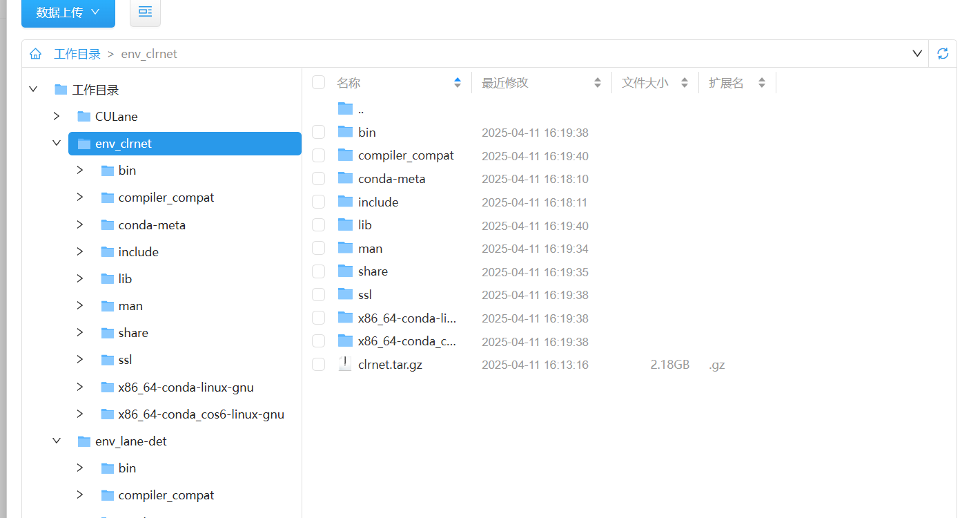Toggle the list view layout icon button
971x518 pixels.
[145, 12]
